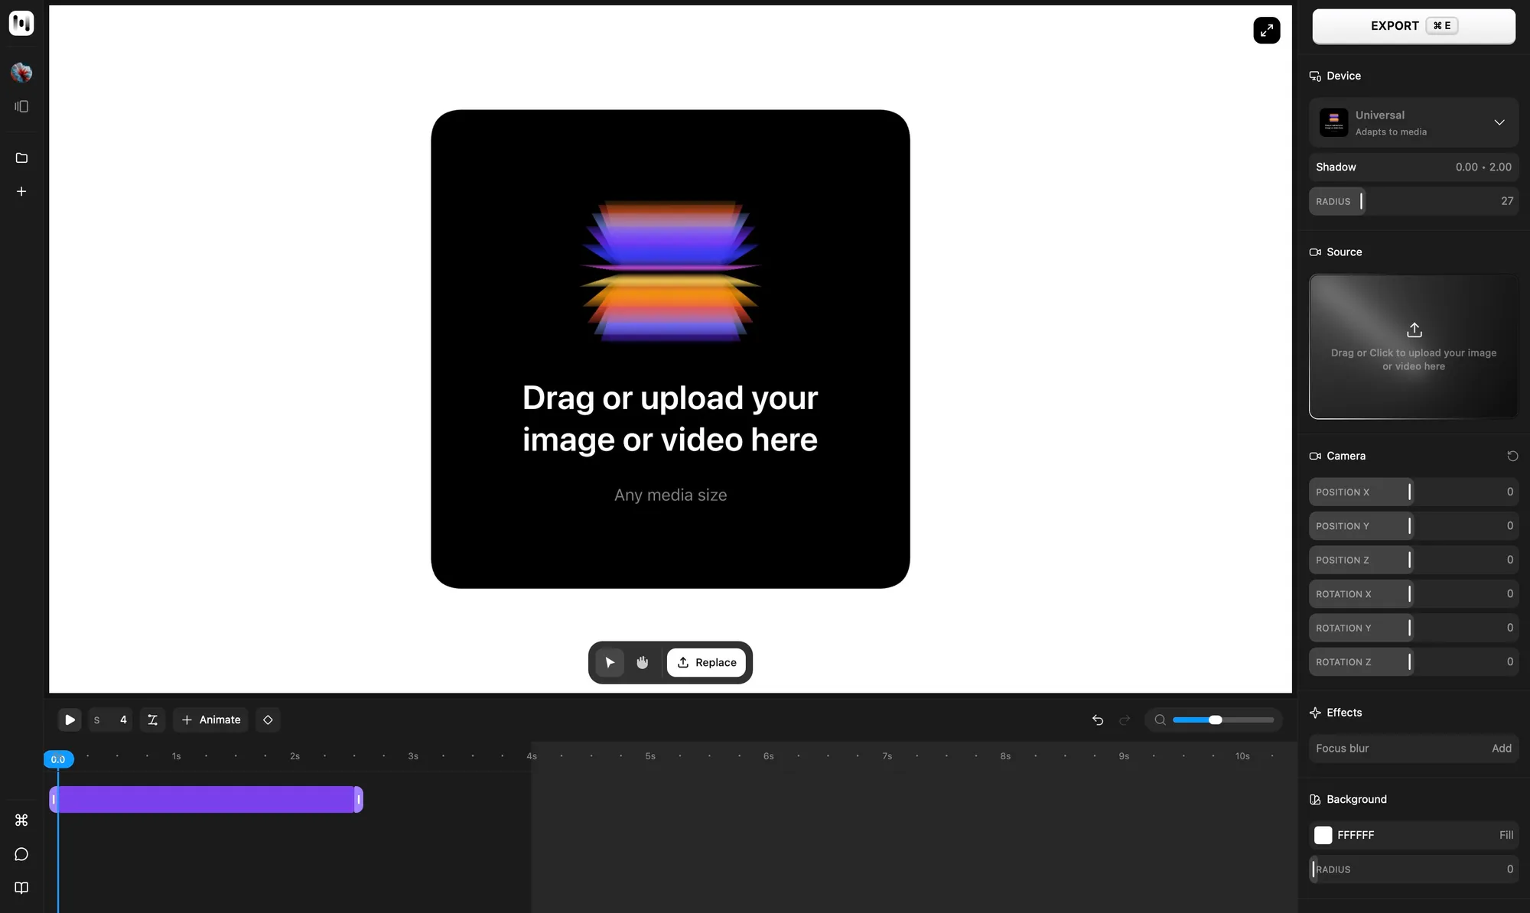The width and height of the screenshot is (1530, 913).
Task: Select the pointer cursor tool
Action: [610, 662]
